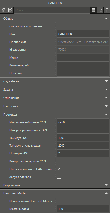
Task: Click the collapse tree icon beside search
Action: point(10,10)
